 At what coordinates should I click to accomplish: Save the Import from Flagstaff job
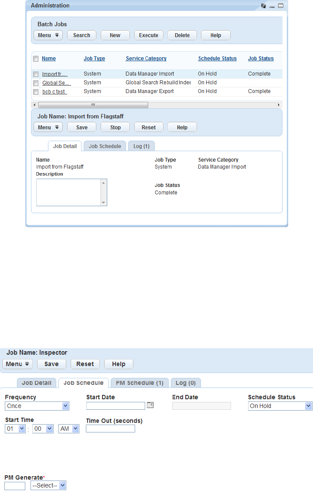point(82,128)
